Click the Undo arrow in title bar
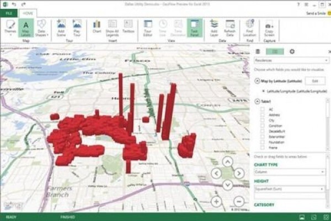 [14, 4]
